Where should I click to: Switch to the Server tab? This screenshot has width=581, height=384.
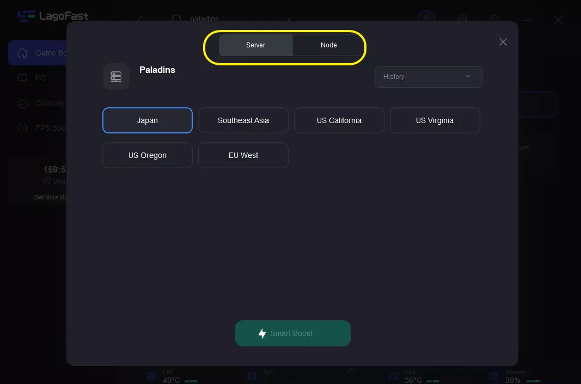(256, 45)
